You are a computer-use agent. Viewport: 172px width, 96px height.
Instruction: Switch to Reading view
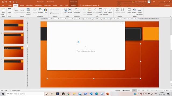[x=143, y=90]
